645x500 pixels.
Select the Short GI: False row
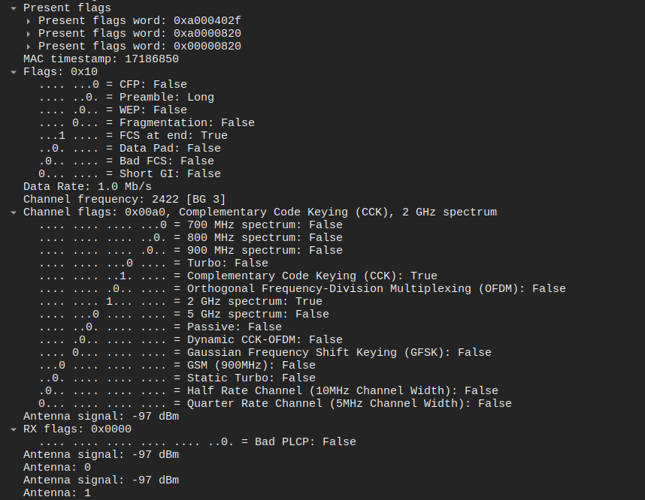pos(129,174)
